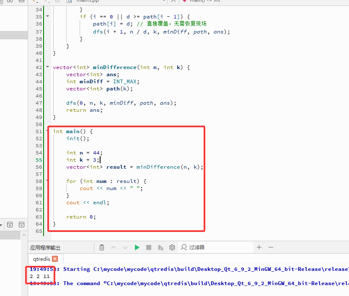Clear the application output with the trash icon

coord(102,247)
